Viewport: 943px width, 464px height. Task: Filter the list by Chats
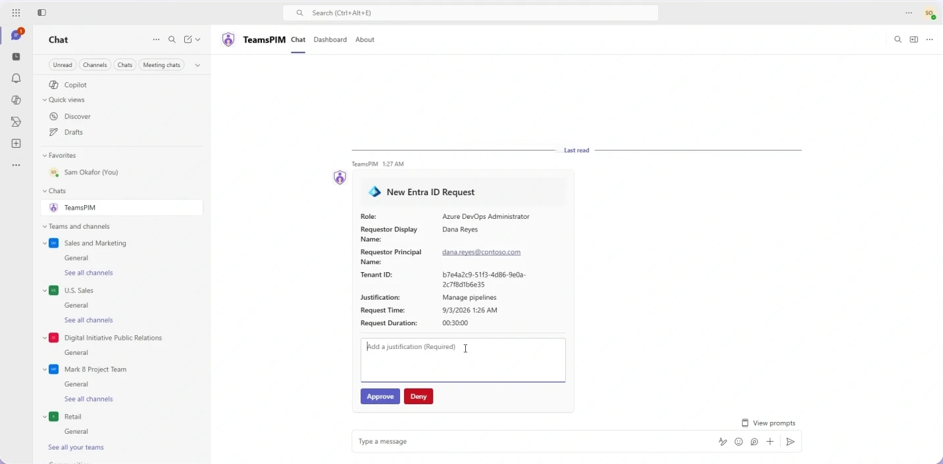(x=125, y=65)
